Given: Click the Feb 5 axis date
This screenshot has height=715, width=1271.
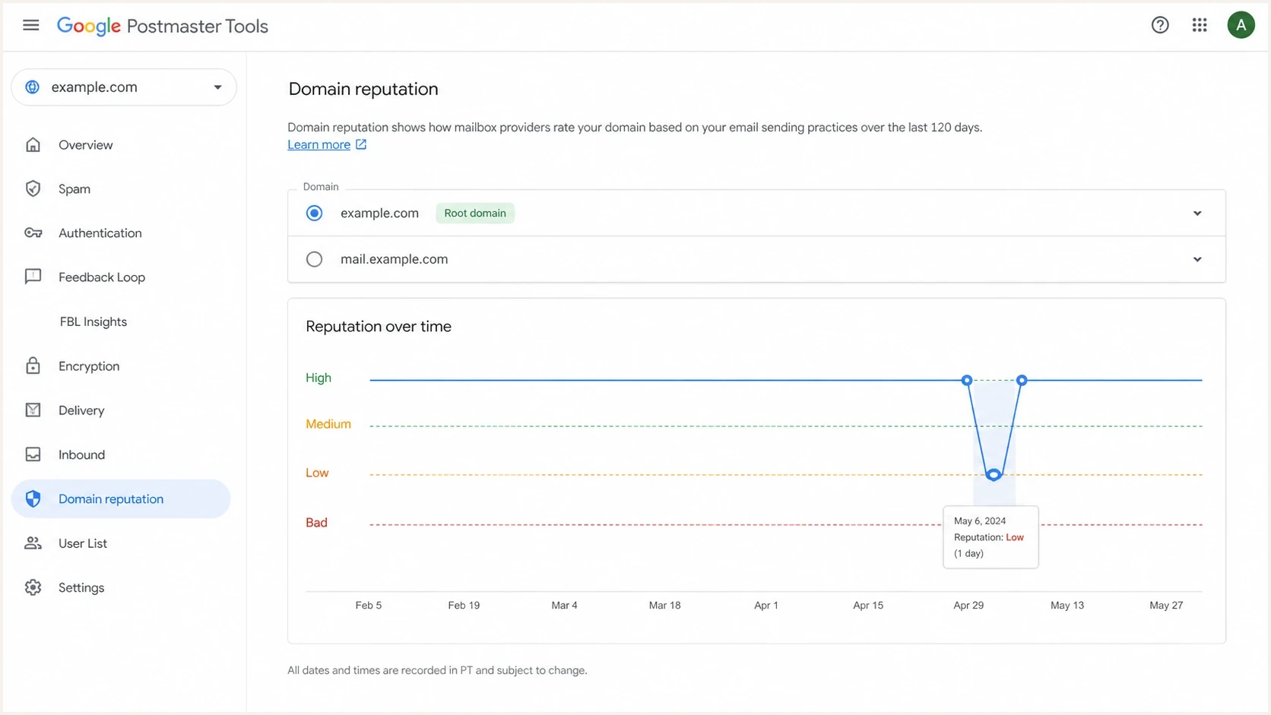Looking at the screenshot, I should (x=369, y=606).
